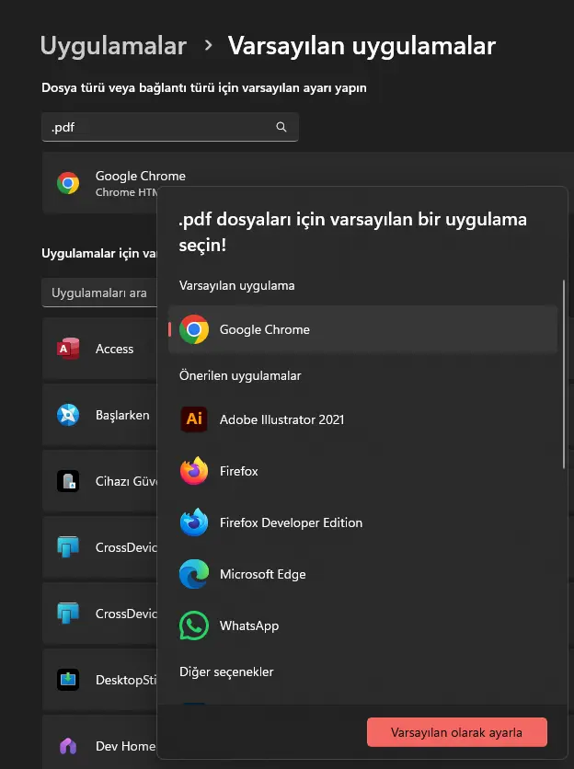Select Microsoft Edge label
The image size is (574, 769).
click(x=262, y=574)
